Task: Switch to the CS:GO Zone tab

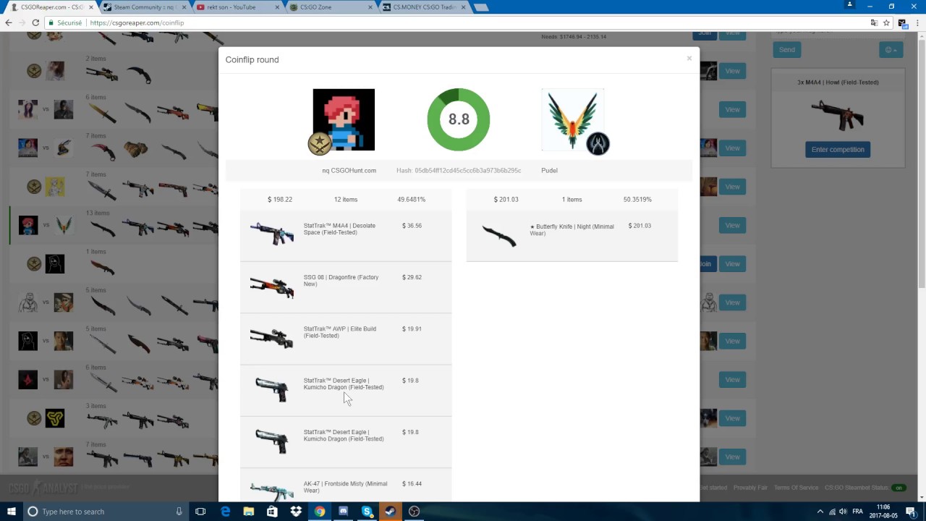Action: (x=329, y=7)
